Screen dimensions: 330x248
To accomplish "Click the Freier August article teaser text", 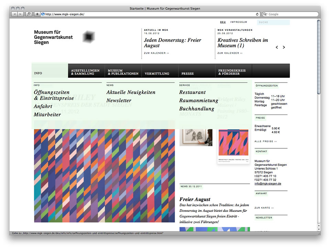I will point(214,214).
